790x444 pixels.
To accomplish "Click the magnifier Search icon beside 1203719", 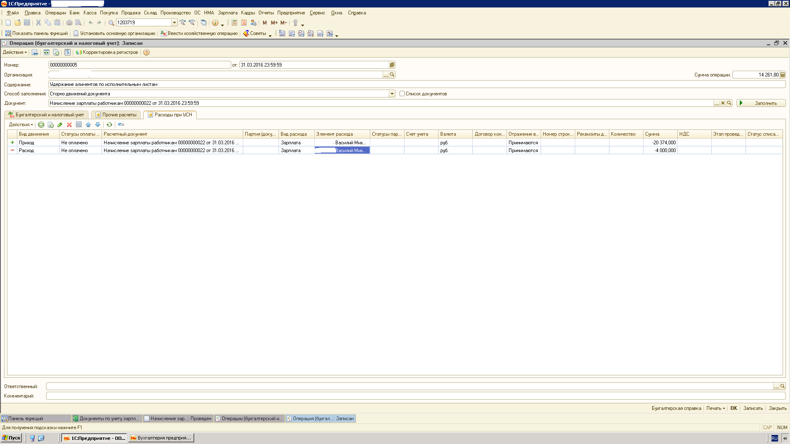I will (111, 23).
